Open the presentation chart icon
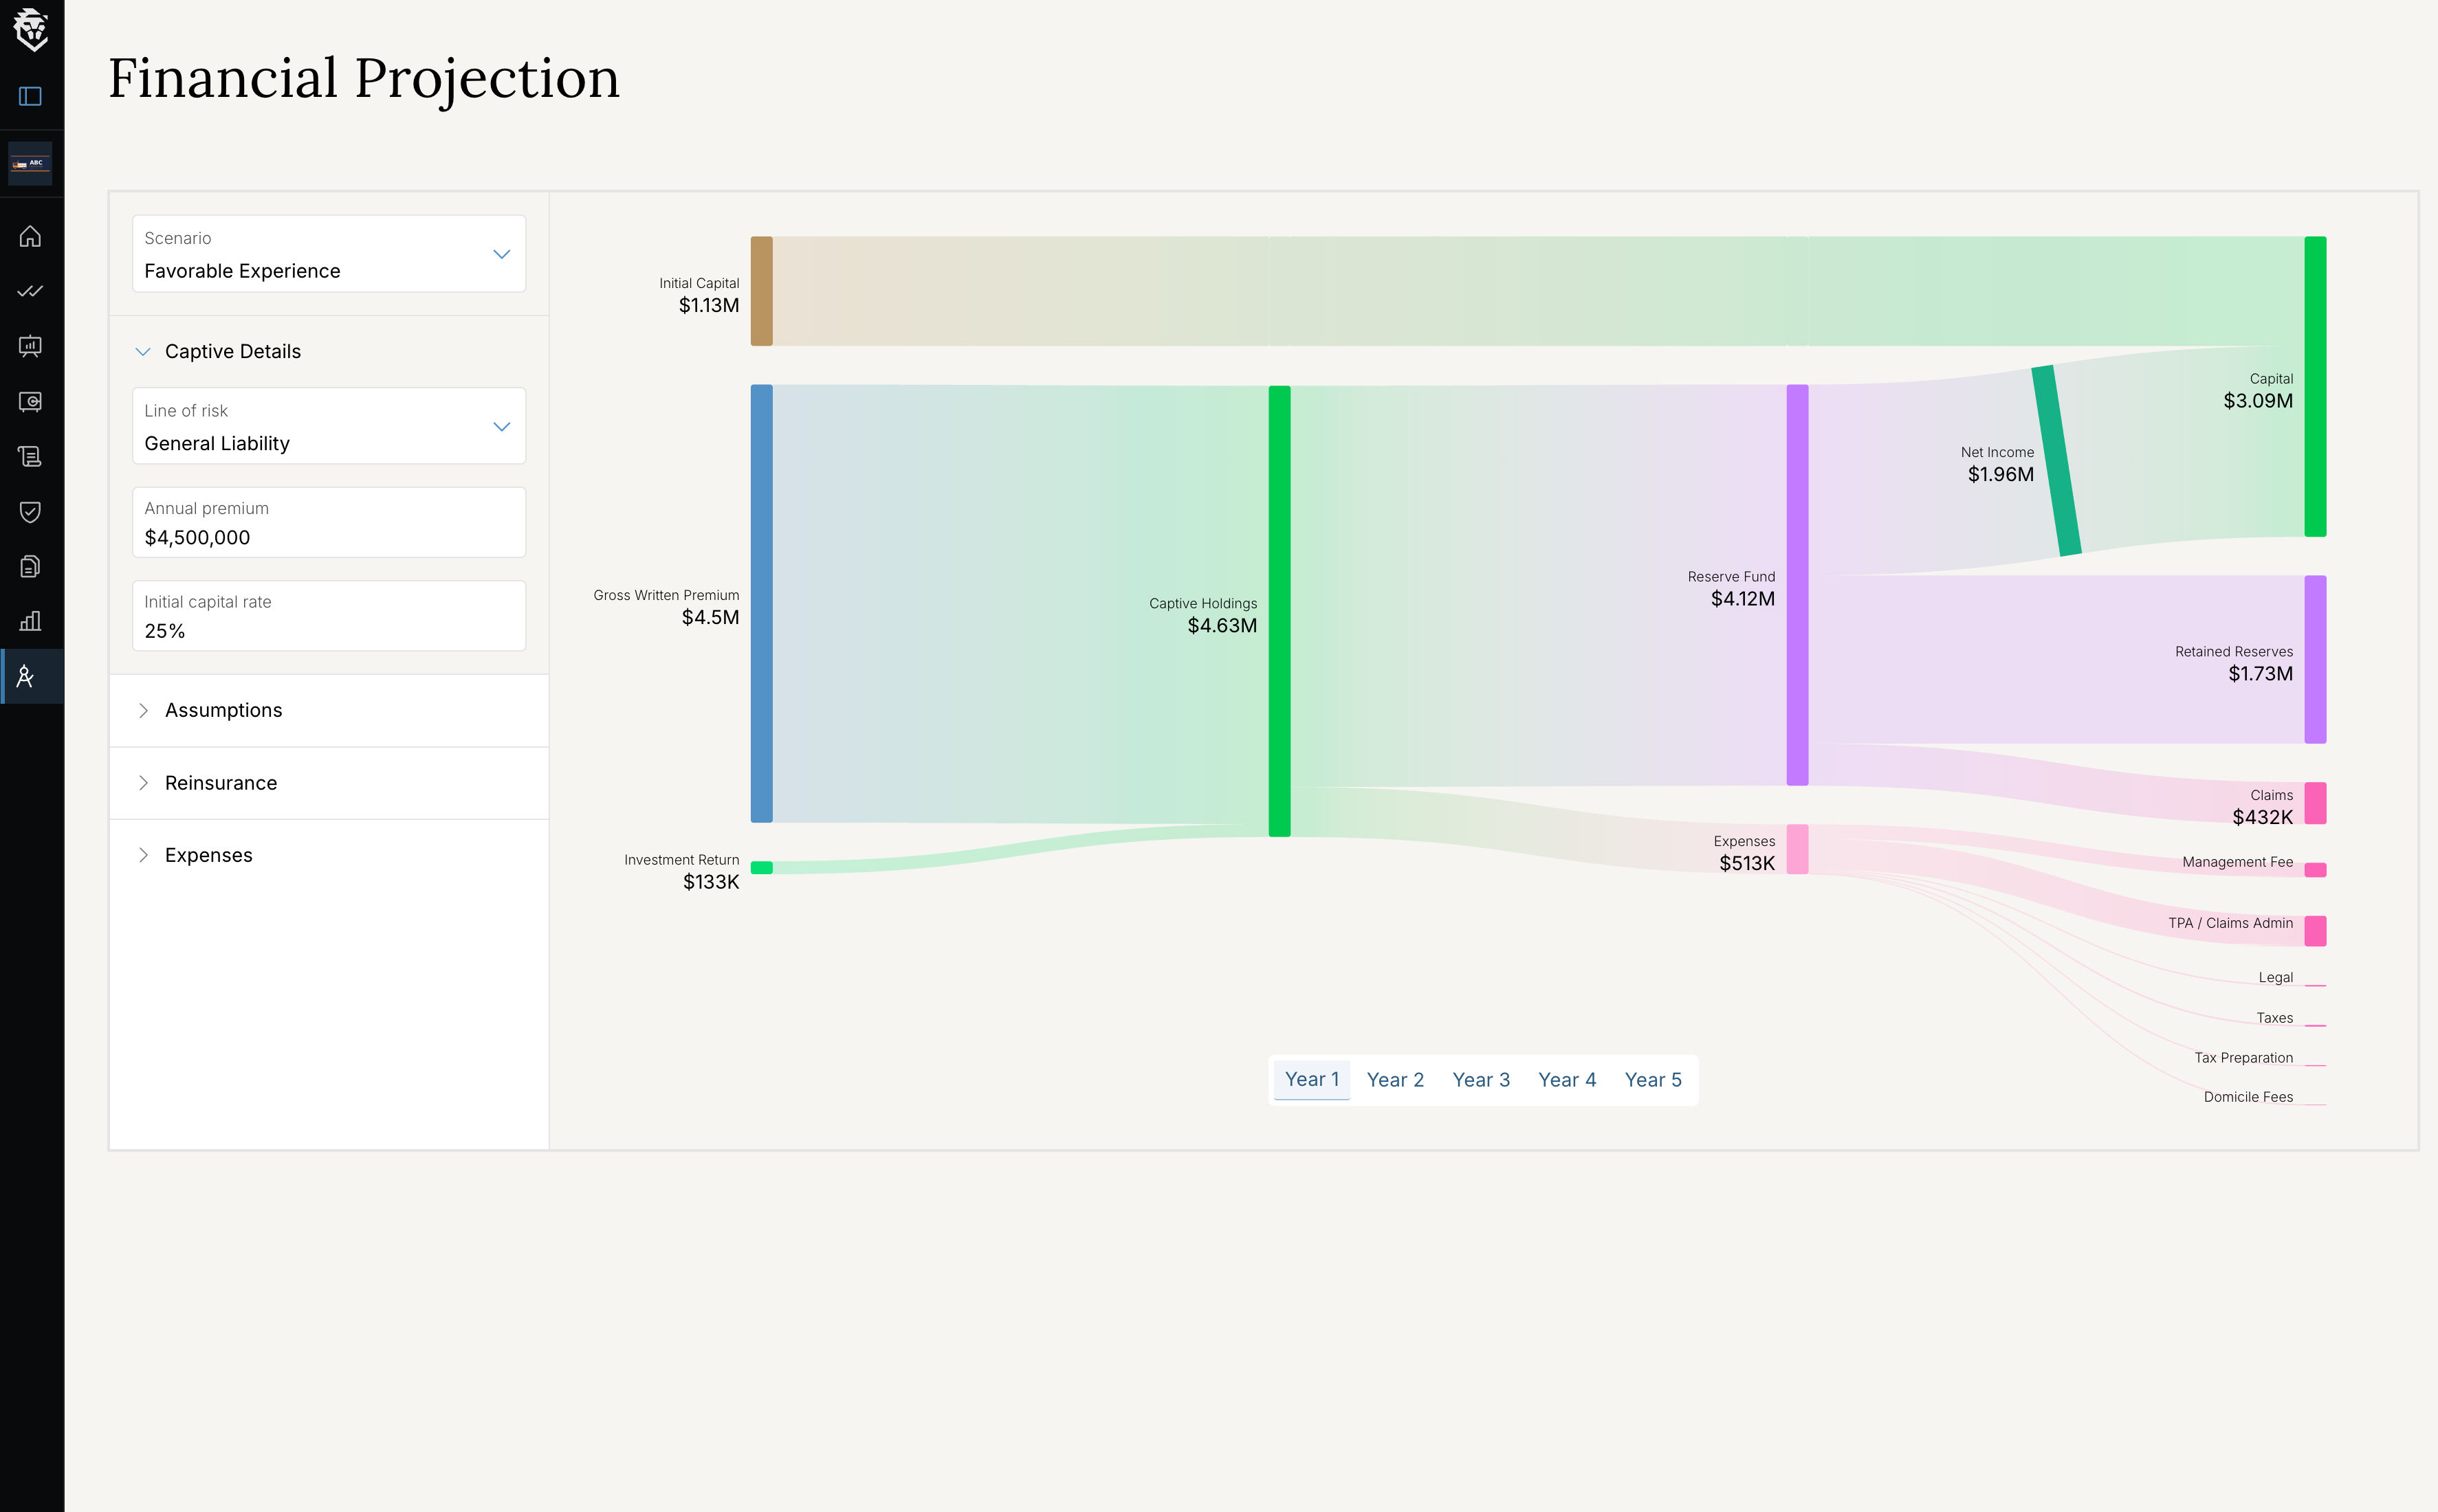This screenshot has width=2438, height=1512. point(31,346)
